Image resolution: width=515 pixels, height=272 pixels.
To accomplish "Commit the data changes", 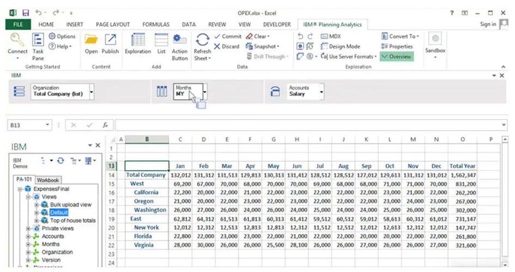I will (x=228, y=36).
